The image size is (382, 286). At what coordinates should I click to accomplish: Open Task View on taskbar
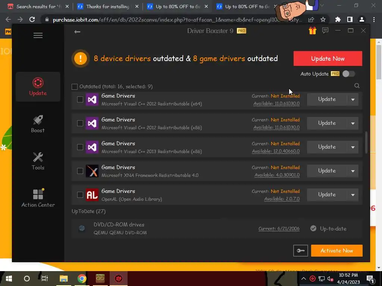pos(45,279)
